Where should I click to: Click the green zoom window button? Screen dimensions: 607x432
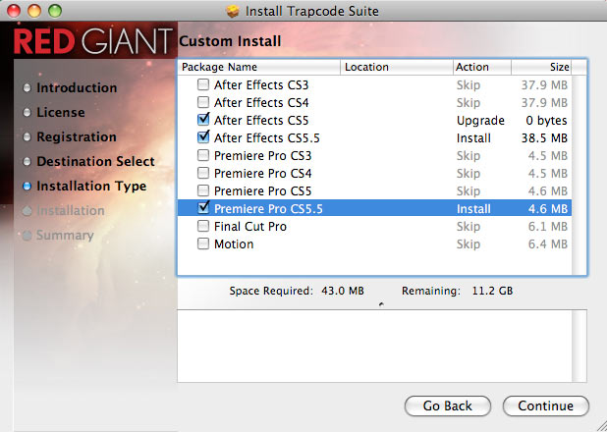pyautogui.click(x=55, y=11)
